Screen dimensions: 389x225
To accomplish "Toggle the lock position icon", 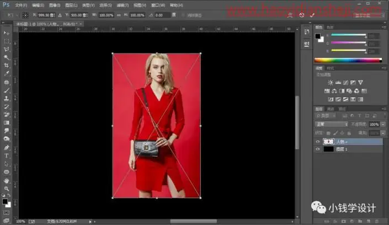I will (x=342, y=133).
